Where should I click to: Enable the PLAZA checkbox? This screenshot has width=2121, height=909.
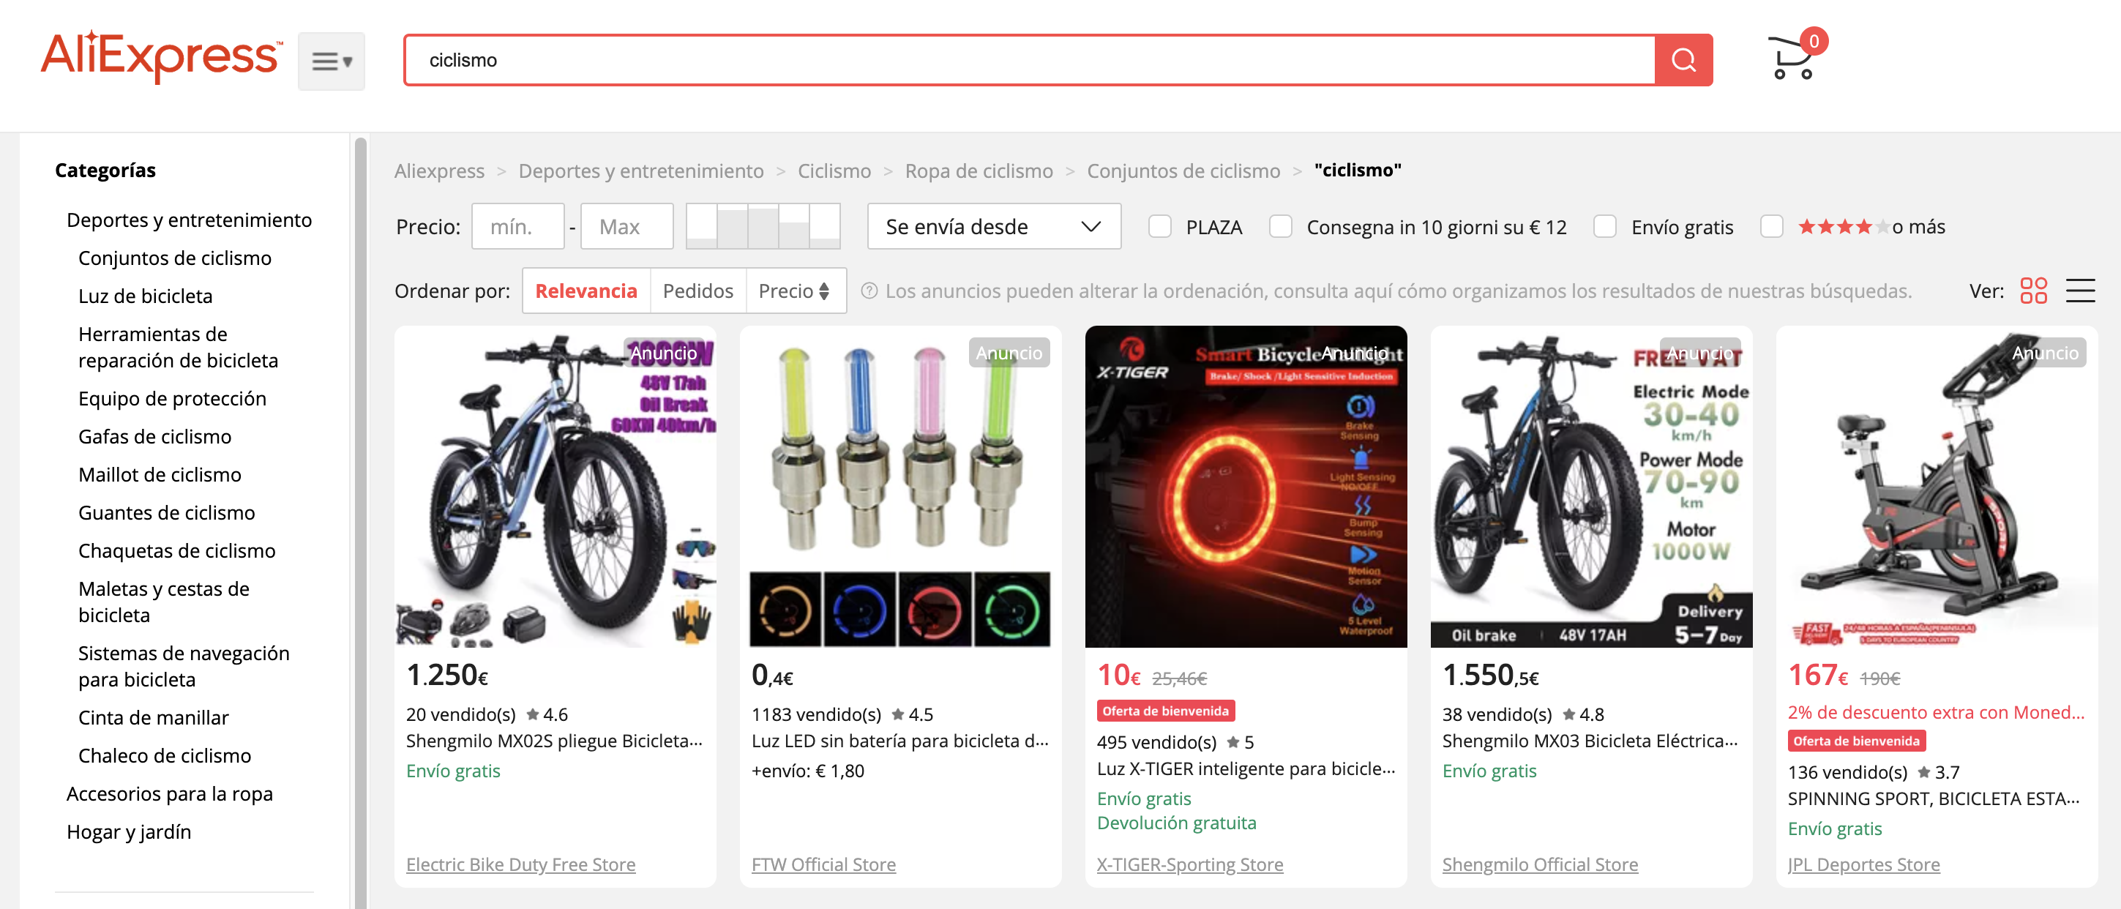tap(1159, 226)
